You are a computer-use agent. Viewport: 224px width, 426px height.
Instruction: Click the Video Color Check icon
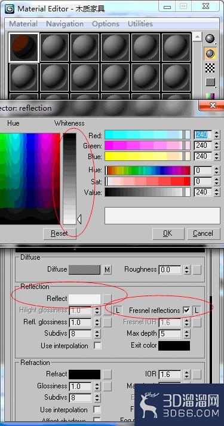tap(210, 96)
